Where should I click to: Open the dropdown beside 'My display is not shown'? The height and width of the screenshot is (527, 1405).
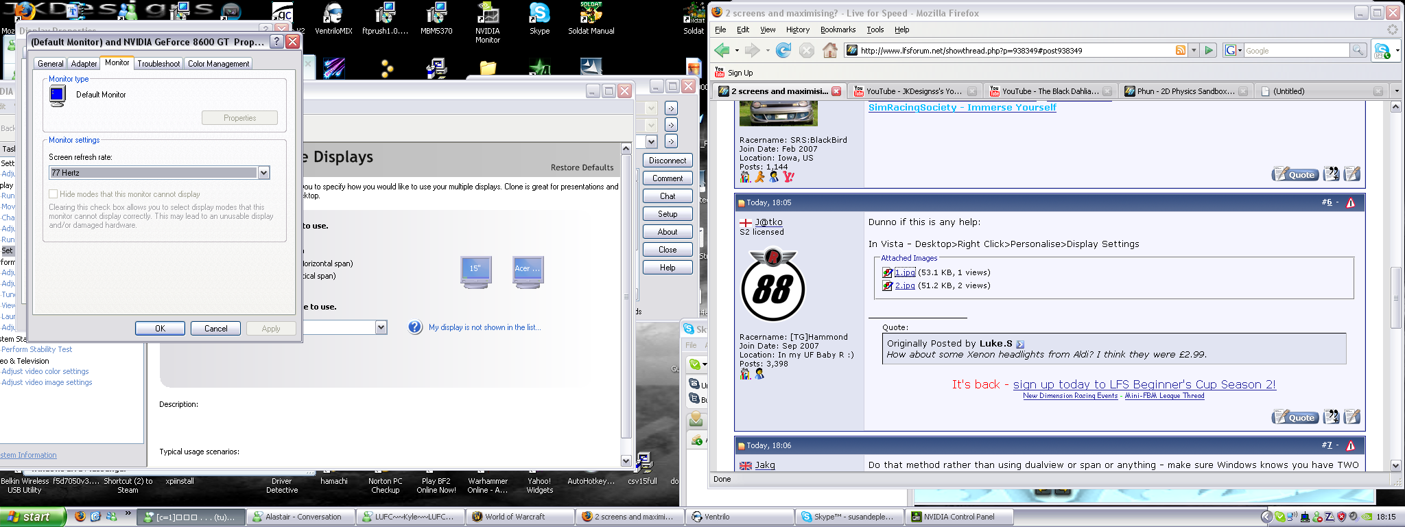click(x=381, y=327)
